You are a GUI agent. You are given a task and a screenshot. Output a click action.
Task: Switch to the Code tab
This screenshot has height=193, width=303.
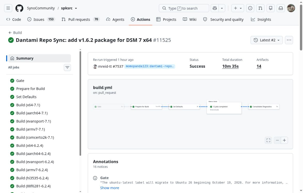pyautogui.click(x=13, y=20)
